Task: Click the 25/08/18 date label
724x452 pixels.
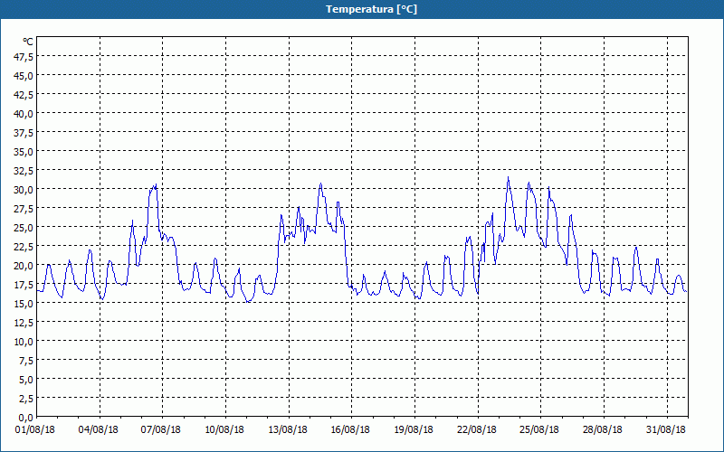Action: pyautogui.click(x=539, y=430)
